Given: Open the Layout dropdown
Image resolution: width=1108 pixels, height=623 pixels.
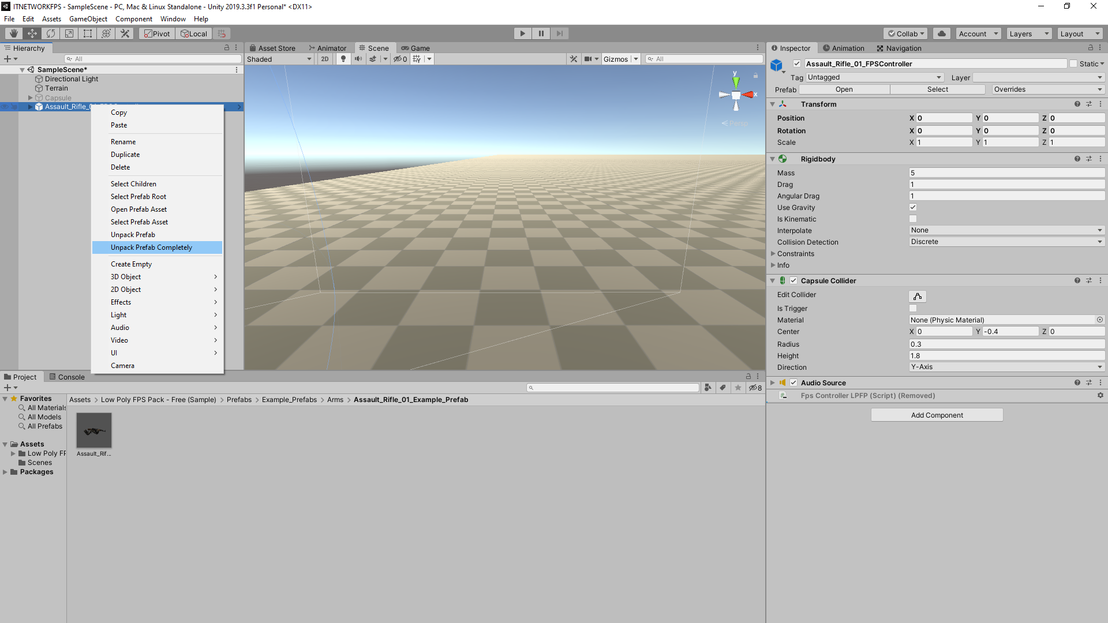Looking at the screenshot, I should coord(1080,33).
